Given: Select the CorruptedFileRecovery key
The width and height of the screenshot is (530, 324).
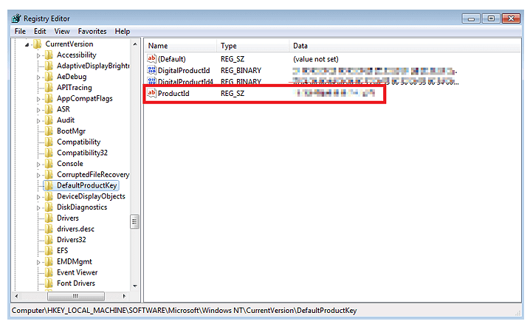Looking at the screenshot, I should coord(92,174).
